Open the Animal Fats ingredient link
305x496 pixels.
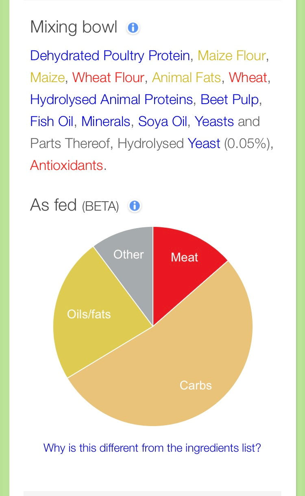[187, 78]
